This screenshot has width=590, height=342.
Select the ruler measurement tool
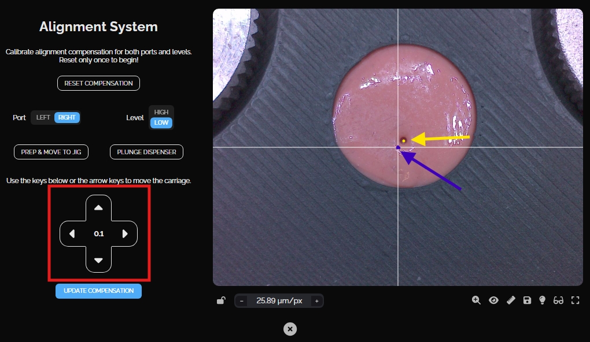coord(511,300)
